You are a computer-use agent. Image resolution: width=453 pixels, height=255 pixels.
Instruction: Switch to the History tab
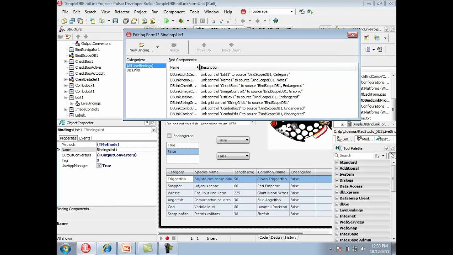(x=291, y=238)
